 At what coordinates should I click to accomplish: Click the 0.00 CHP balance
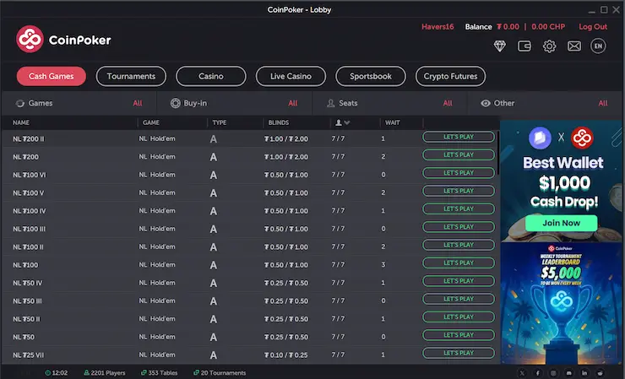[x=548, y=27]
